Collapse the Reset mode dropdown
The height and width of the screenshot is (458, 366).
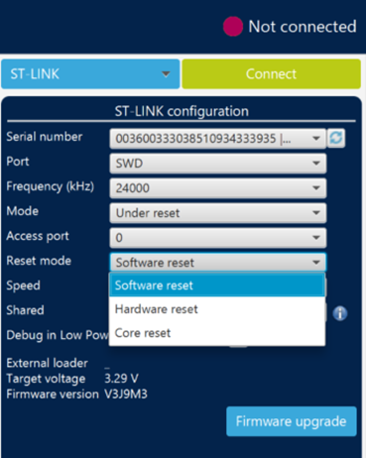(x=218, y=263)
